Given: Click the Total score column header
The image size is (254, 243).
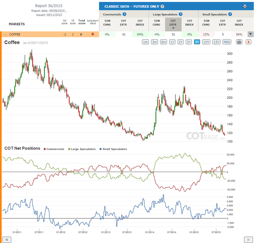Looking at the screenshot, I should tap(82, 22).
